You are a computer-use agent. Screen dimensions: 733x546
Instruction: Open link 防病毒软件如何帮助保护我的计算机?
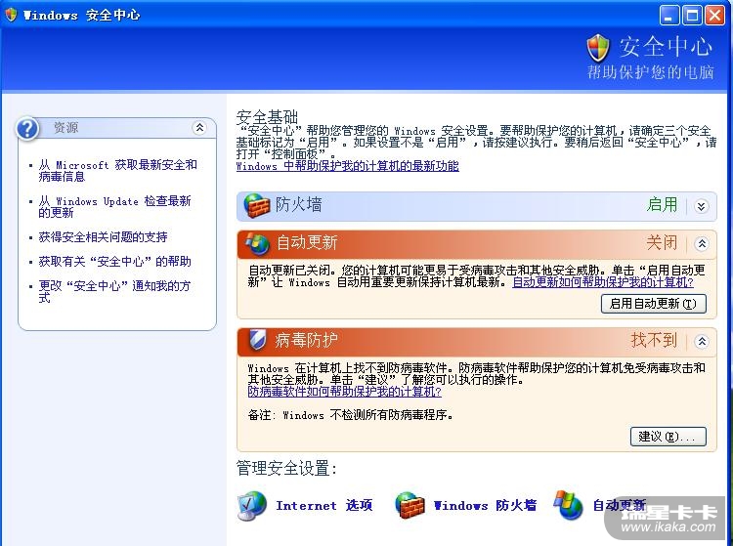pos(345,392)
